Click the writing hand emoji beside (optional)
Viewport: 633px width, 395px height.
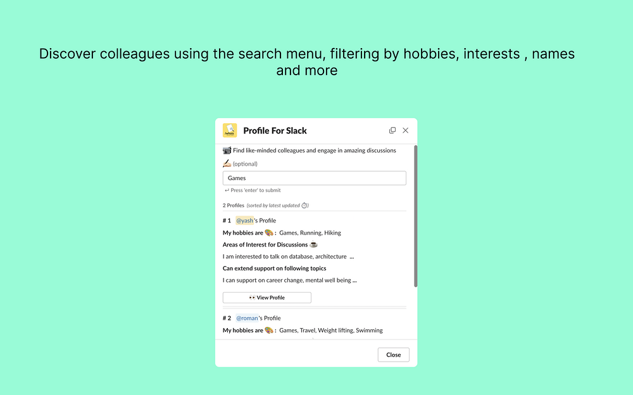(x=227, y=163)
